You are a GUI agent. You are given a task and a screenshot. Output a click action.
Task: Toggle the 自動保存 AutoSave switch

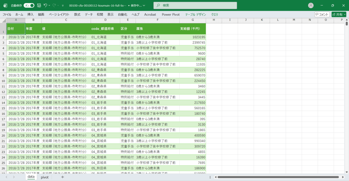[29, 5]
